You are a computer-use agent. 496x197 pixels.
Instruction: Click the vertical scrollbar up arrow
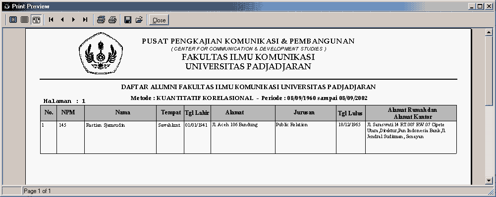pyautogui.click(x=489, y=32)
